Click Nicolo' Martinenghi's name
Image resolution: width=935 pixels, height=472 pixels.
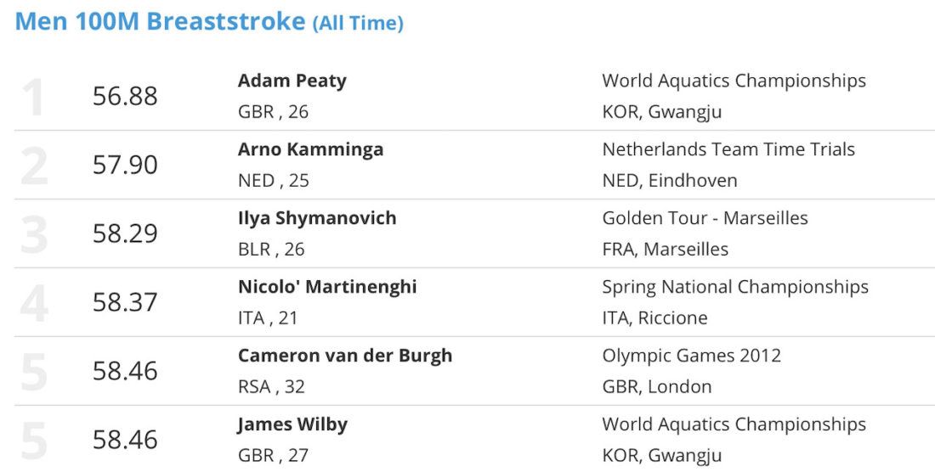[327, 287]
